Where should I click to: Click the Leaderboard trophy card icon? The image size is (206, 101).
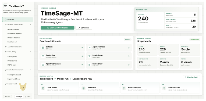click(x=90, y=56)
